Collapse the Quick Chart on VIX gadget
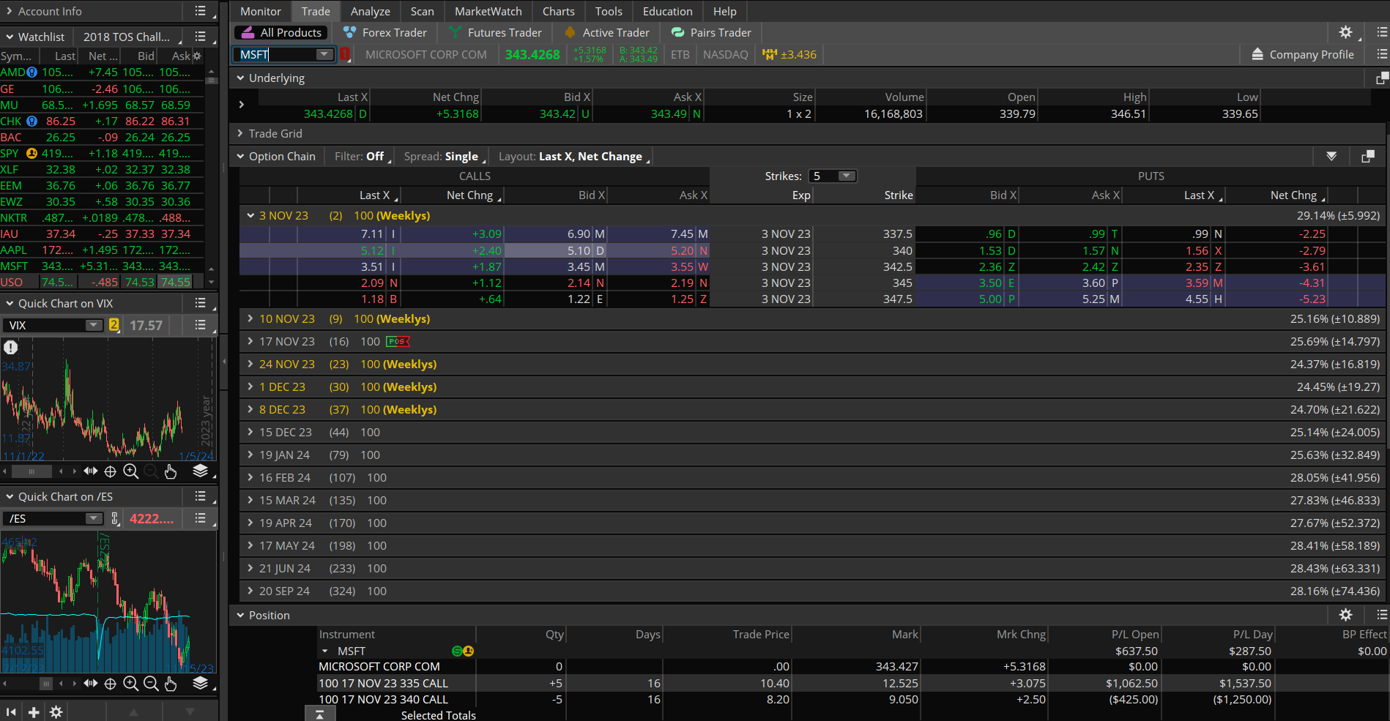The image size is (1390, 721). 10,303
